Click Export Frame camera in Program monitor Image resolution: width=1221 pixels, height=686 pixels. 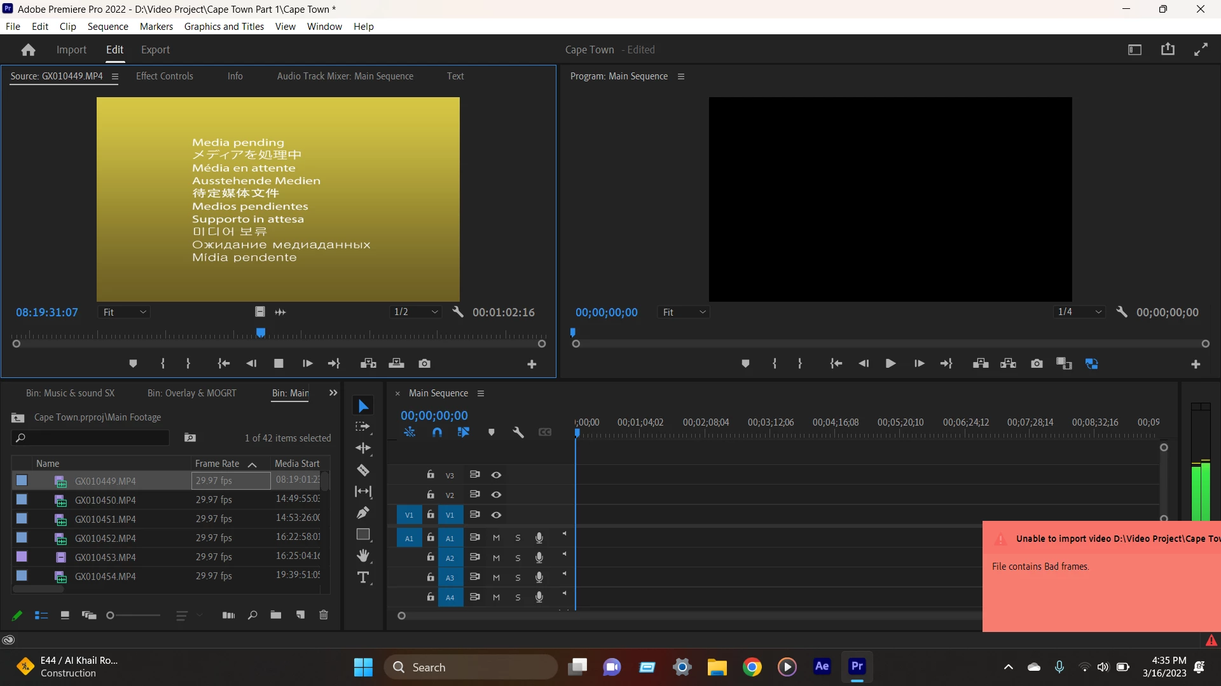pyautogui.click(x=1037, y=363)
